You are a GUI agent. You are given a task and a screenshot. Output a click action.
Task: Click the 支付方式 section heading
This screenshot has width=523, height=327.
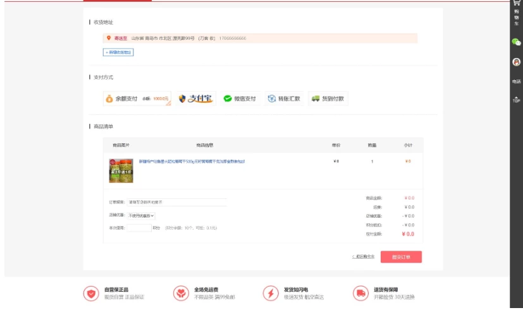tap(104, 77)
